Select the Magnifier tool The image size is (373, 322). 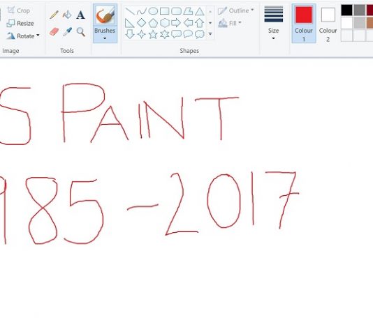[x=81, y=31]
